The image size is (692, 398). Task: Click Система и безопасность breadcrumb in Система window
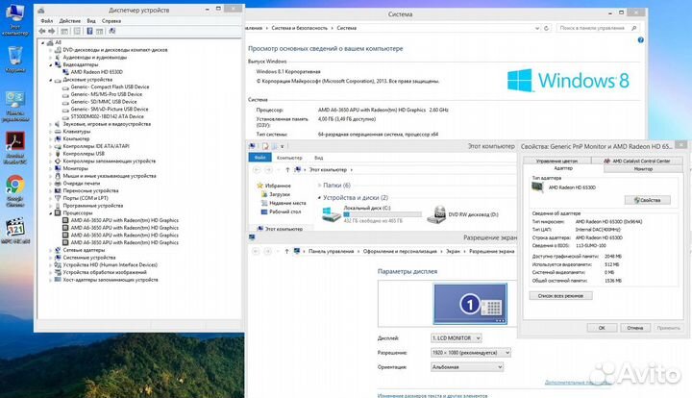click(299, 28)
